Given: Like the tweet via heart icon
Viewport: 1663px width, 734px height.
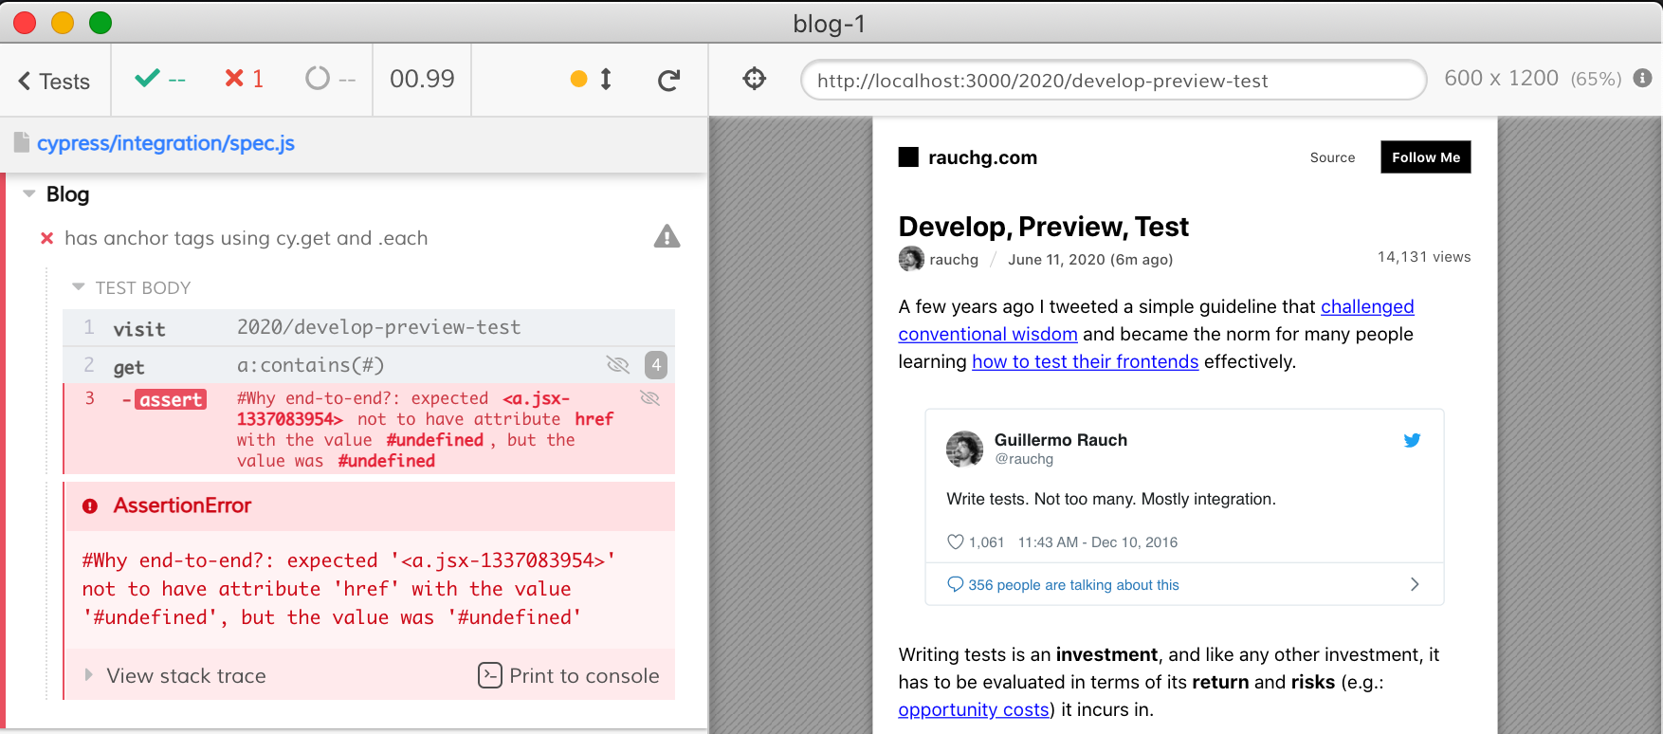Looking at the screenshot, I should (x=955, y=541).
